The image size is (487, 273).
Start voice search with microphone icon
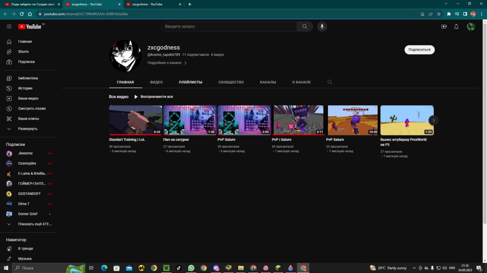click(x=322, y=27)
